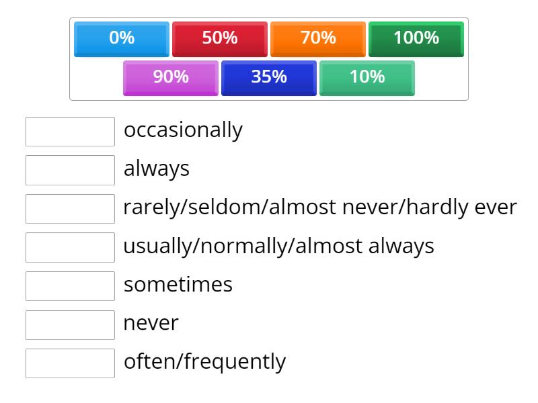Click the box next to often/frequently

[70, 363]
